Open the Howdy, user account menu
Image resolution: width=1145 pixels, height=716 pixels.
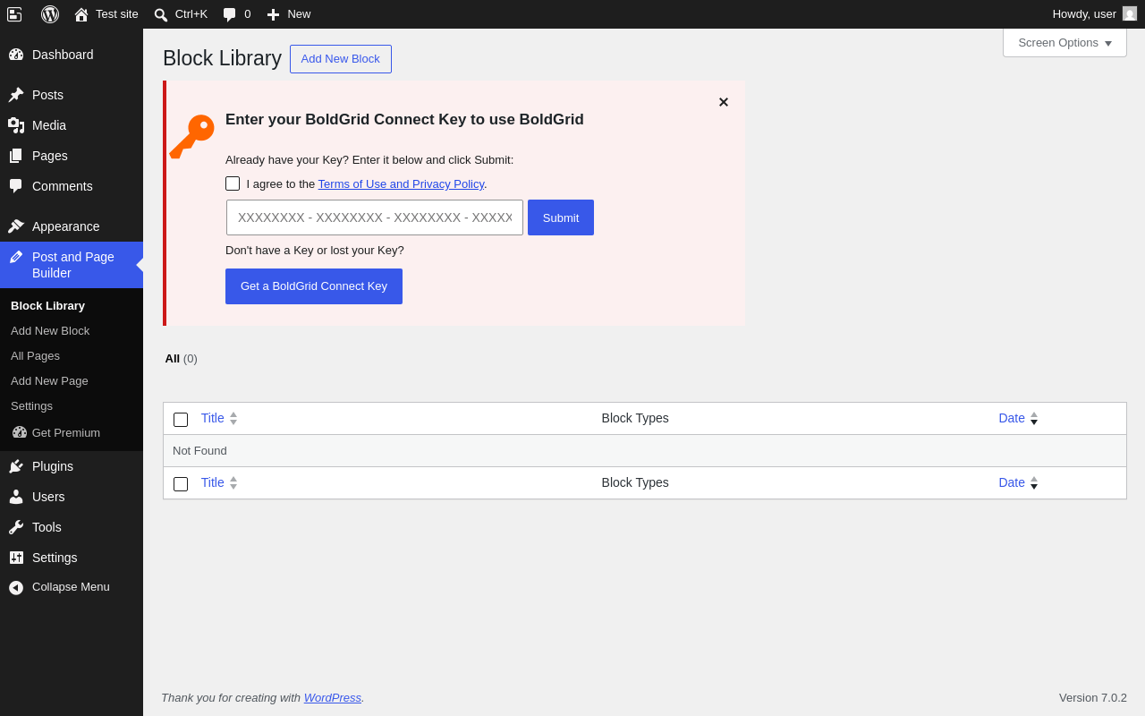click(1094, 14)
